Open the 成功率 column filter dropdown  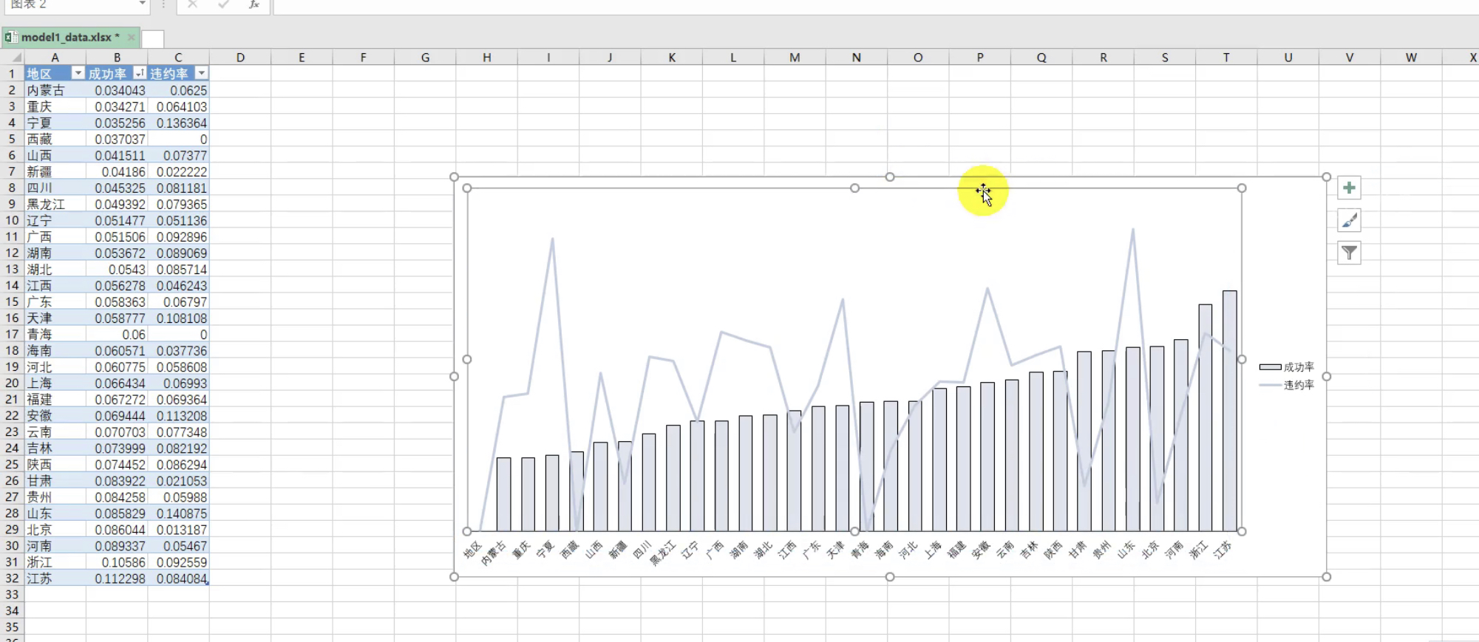point(139,73)
